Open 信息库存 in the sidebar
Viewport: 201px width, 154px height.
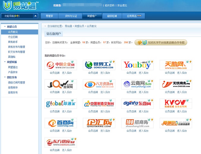13,87
